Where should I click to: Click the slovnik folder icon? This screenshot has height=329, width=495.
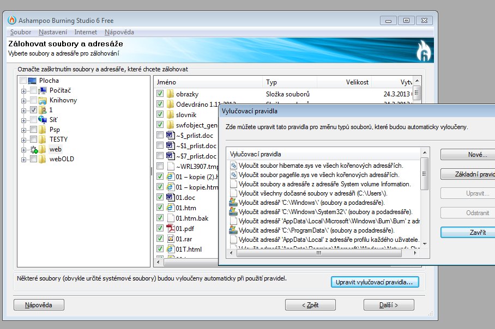tap(171, 115)
